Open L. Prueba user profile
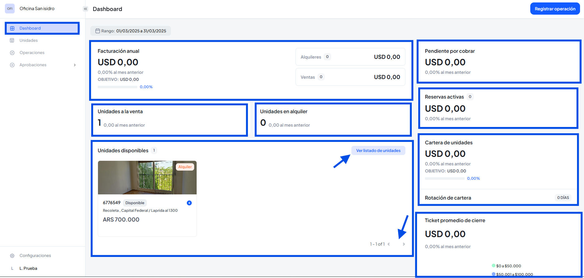The height and width of the screenshot is (278, 584). click(28, 269)
